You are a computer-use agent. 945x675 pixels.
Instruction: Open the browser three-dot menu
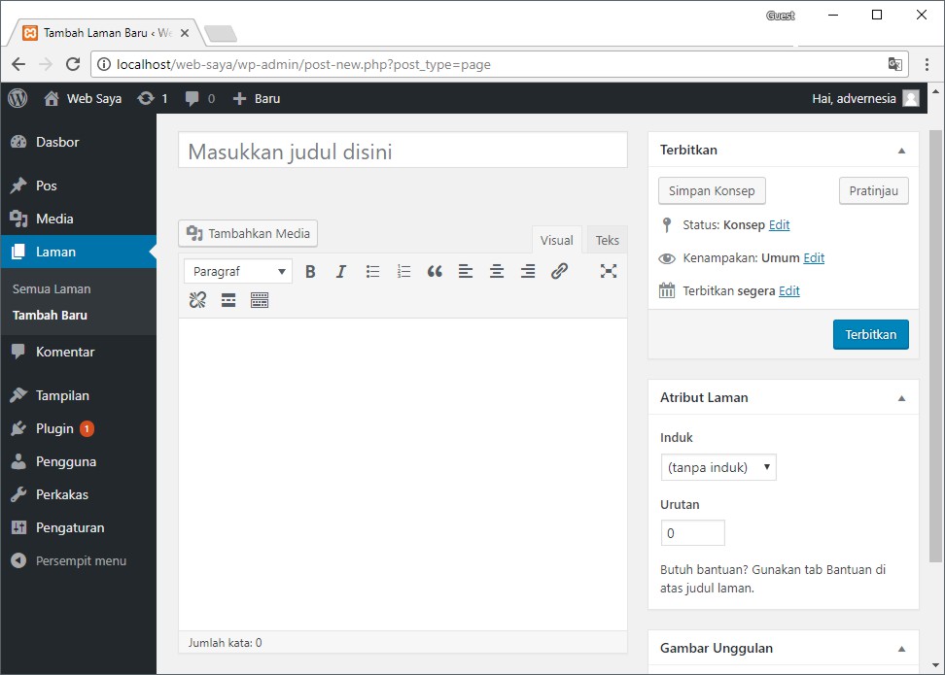[927, 64]
